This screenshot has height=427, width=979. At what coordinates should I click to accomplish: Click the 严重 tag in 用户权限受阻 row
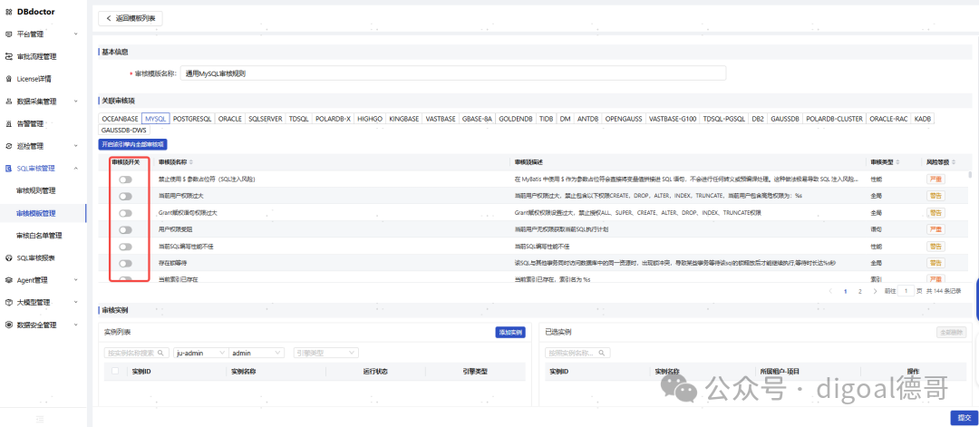click(935, 229)
